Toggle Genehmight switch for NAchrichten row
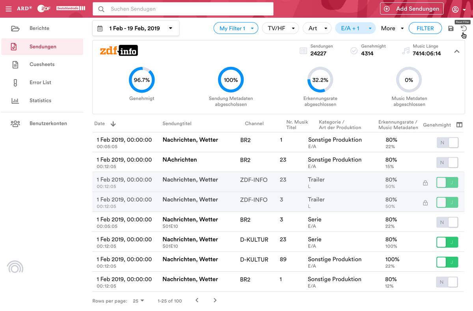The height and width of the screenshot is (311, 473). (447, 162)
